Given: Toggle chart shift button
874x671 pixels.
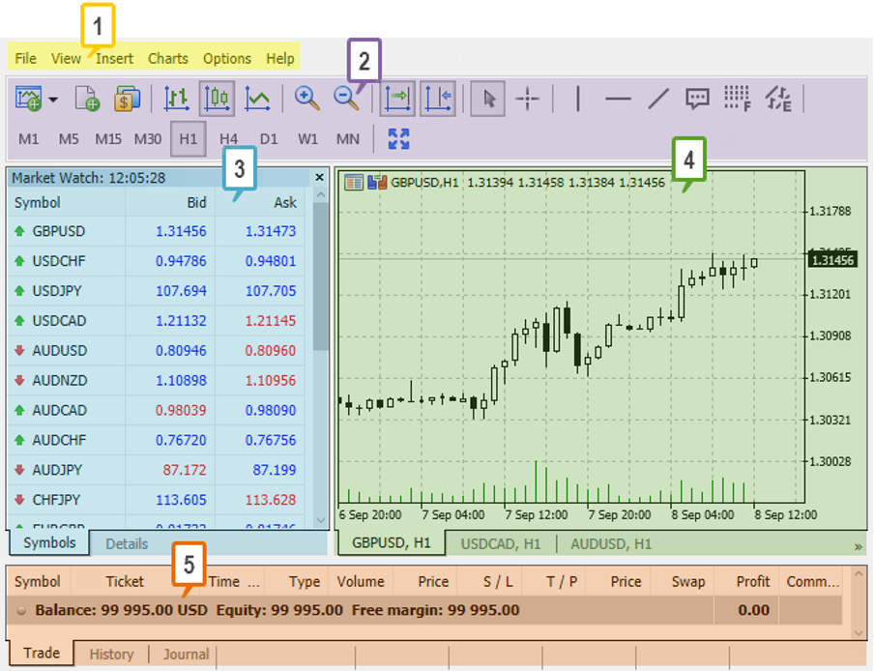Looking at the screenshot, I should pyautogui.click(x=438, y=99).
